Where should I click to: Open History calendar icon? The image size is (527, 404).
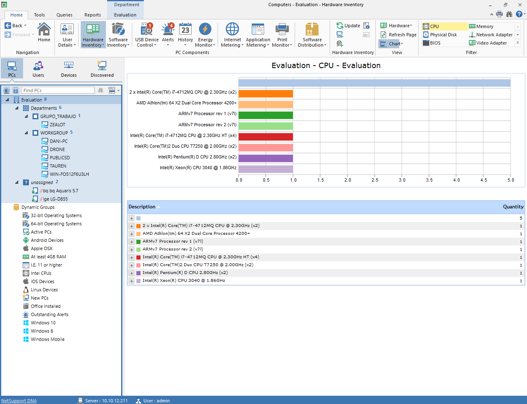tap(185, 29)
